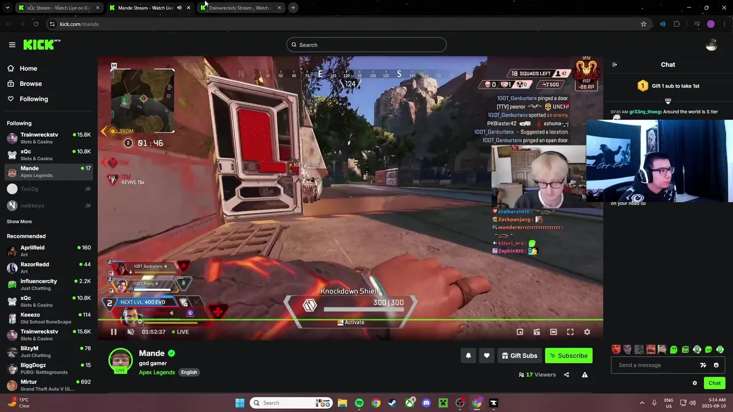Open xQc channel in Following list

click(49, 155)
